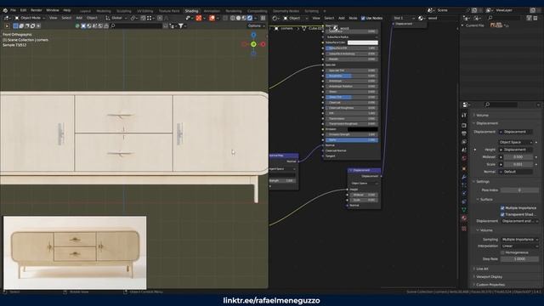The width and height of the screenshot is (544, 306).
Task: Click the Scene selector field
Action: point(450,10)
